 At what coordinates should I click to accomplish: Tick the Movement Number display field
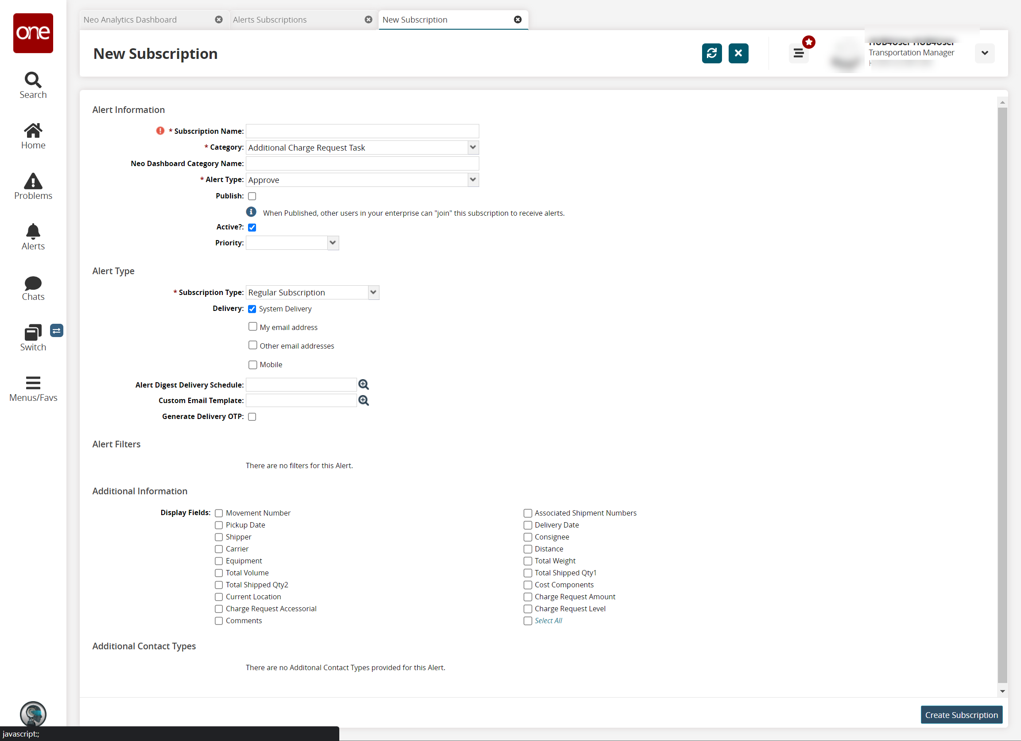pyautogui.click(x=219, y=513)
